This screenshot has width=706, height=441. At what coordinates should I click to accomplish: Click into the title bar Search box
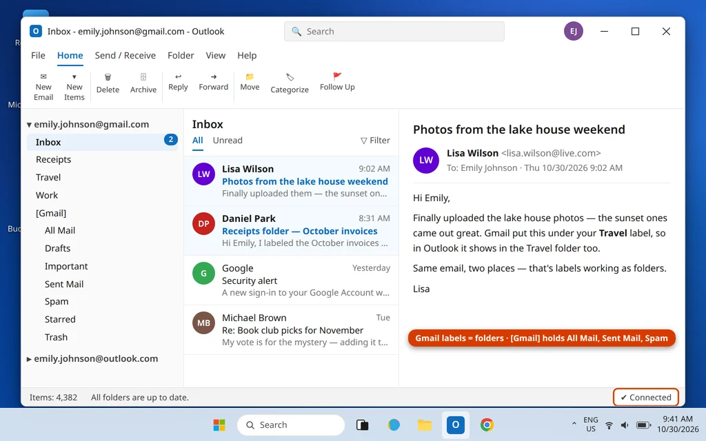pos(394,31)
